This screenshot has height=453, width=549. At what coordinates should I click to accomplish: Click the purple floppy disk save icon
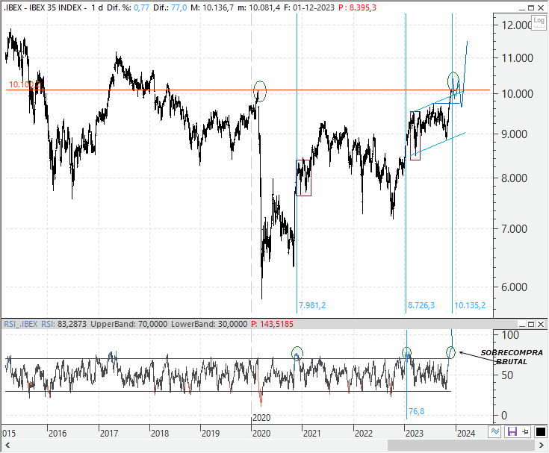pyautogui.click(x=512, y=431)
